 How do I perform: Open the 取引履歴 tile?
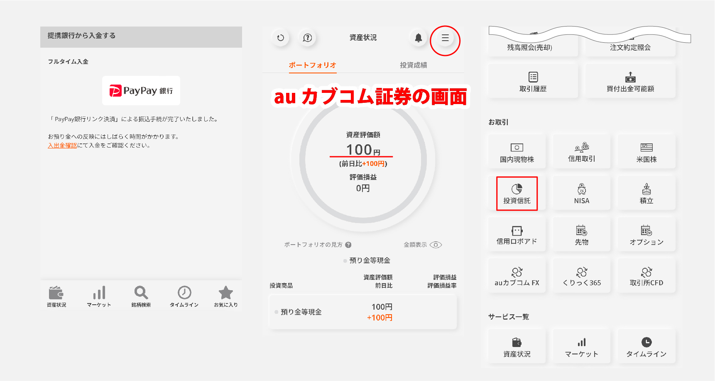click(533, 81)
